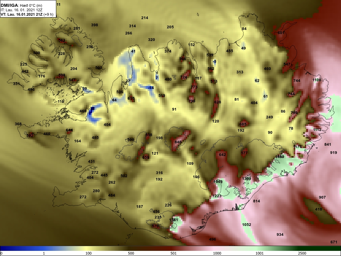
Task: Select the map value 1112
Action: pos(317,130)
